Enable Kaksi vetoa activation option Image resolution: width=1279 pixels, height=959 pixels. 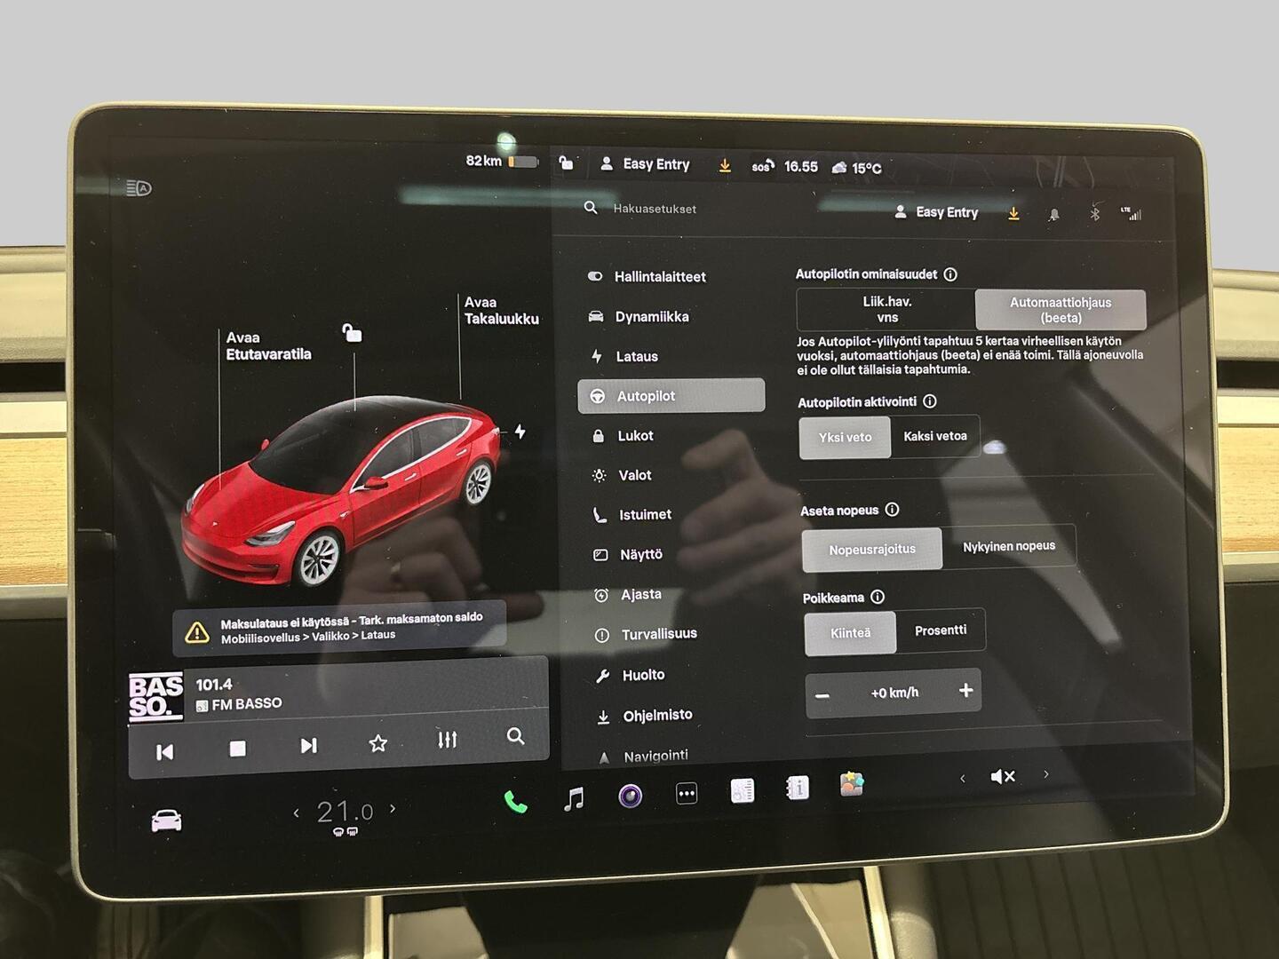[935, 436]
